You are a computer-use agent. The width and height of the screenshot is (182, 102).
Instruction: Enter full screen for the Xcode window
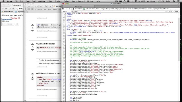coord(178,4)
